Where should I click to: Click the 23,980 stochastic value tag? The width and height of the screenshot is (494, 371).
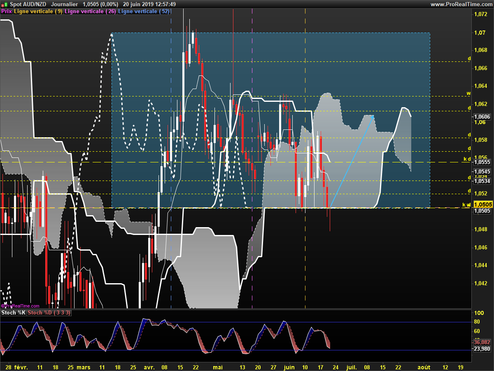point(482,349)
